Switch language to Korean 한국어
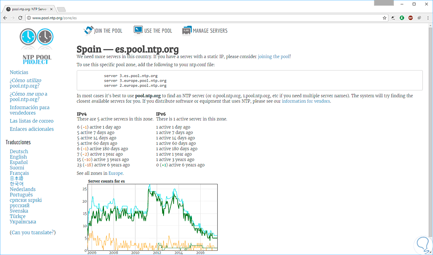 17,184
